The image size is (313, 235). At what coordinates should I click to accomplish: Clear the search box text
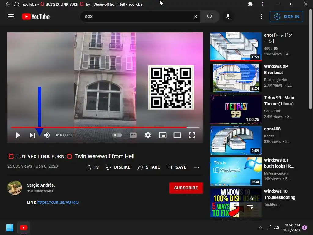click(195, 17)
